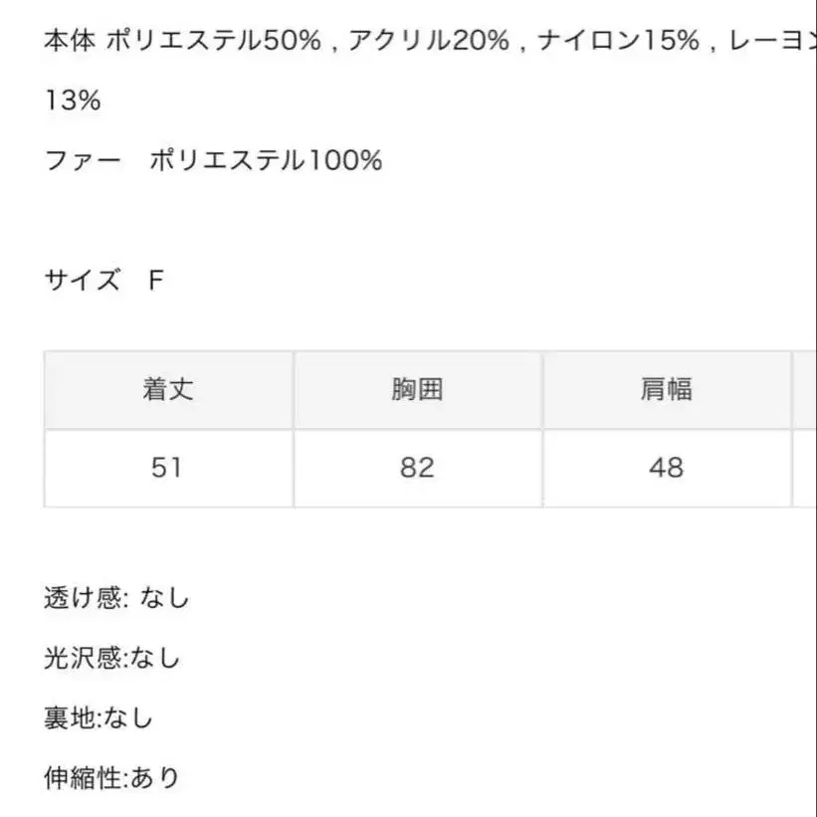Select the 胸囲 column header
The width and height of the screenshot is (817, 817).
(x=417, y=390)
